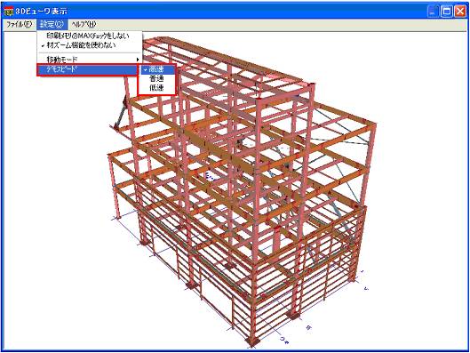
Task: Click the front corner column base plate
Action: (x=252, y=341)
